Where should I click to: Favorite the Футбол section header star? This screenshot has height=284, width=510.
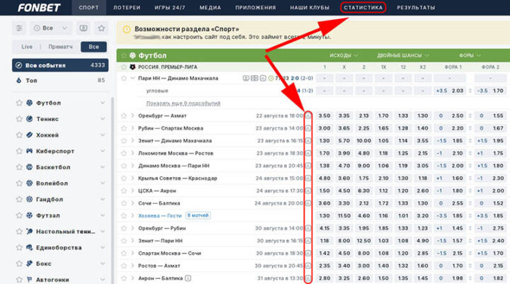click(123, 56)
